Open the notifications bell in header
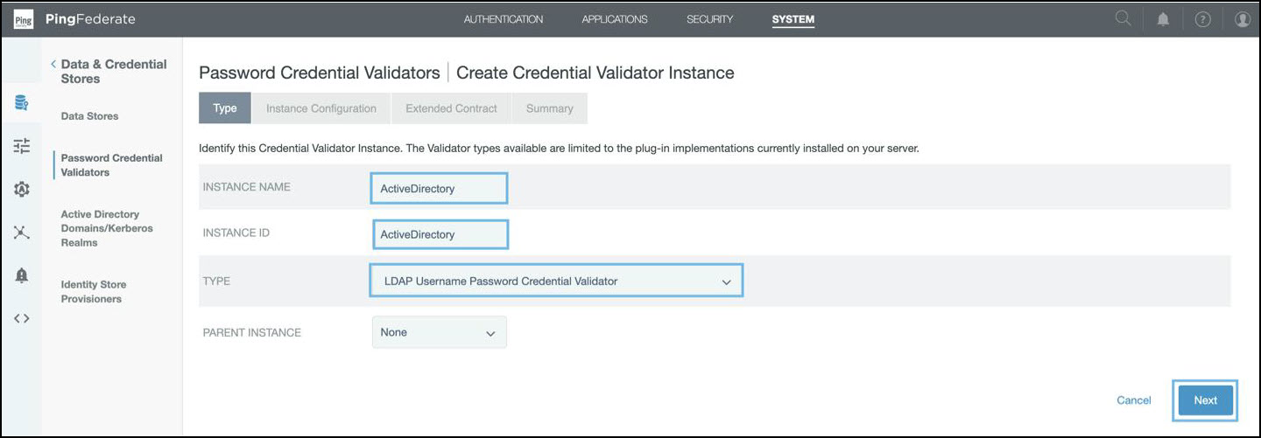1261x438 pixels. click(1163, 19)
